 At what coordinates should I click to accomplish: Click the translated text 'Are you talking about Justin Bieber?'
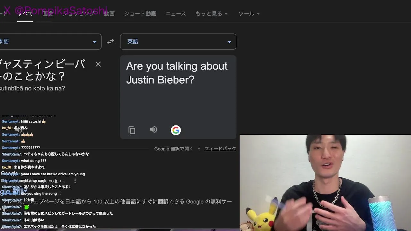coord(177,73)
